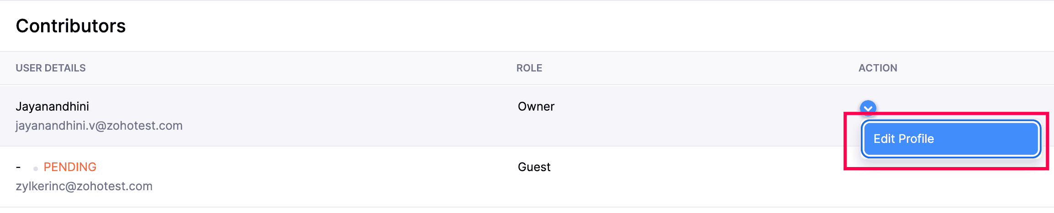
Task: Click the Guest role text
Action: [534, 167]
